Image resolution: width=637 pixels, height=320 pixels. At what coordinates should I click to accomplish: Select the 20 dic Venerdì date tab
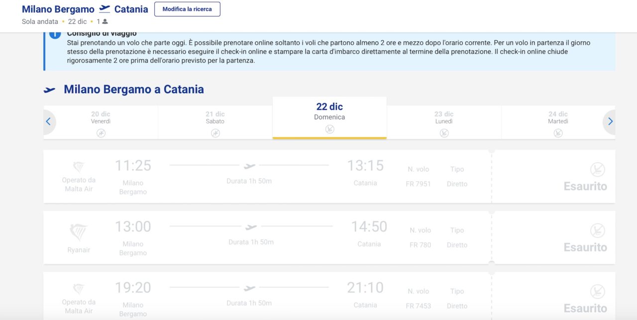click(x=101, y=123)
